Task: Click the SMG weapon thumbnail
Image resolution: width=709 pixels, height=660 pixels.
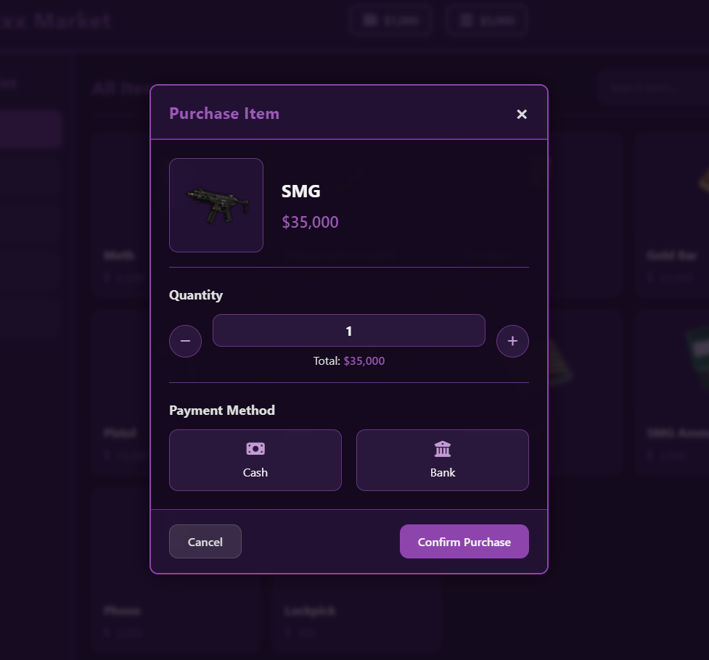Action: [216, 205]
